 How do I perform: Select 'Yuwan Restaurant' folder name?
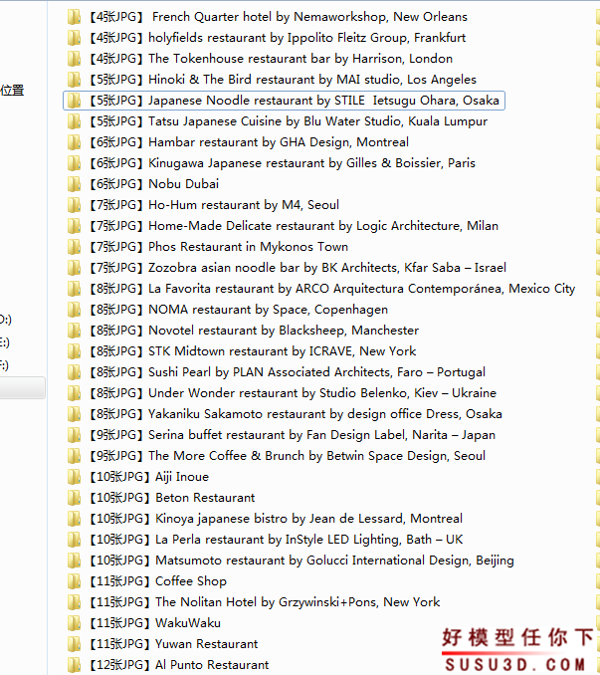206,644
